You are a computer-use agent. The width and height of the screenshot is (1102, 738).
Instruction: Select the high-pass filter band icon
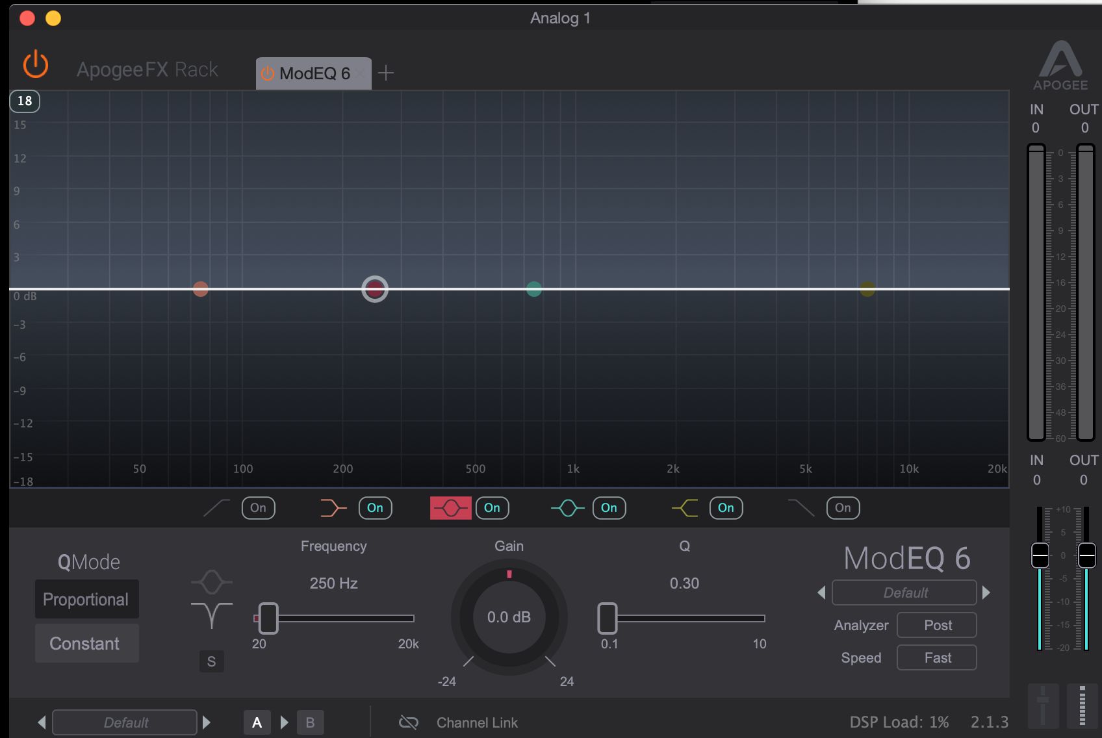(x=216, y=508)
